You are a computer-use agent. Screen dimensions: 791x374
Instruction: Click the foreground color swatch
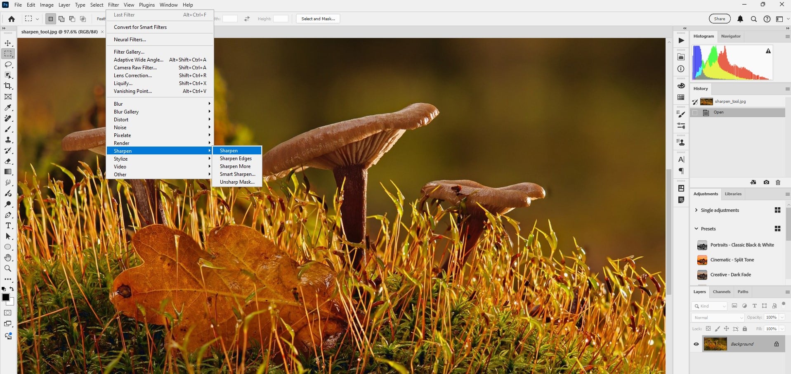point(6,296)
